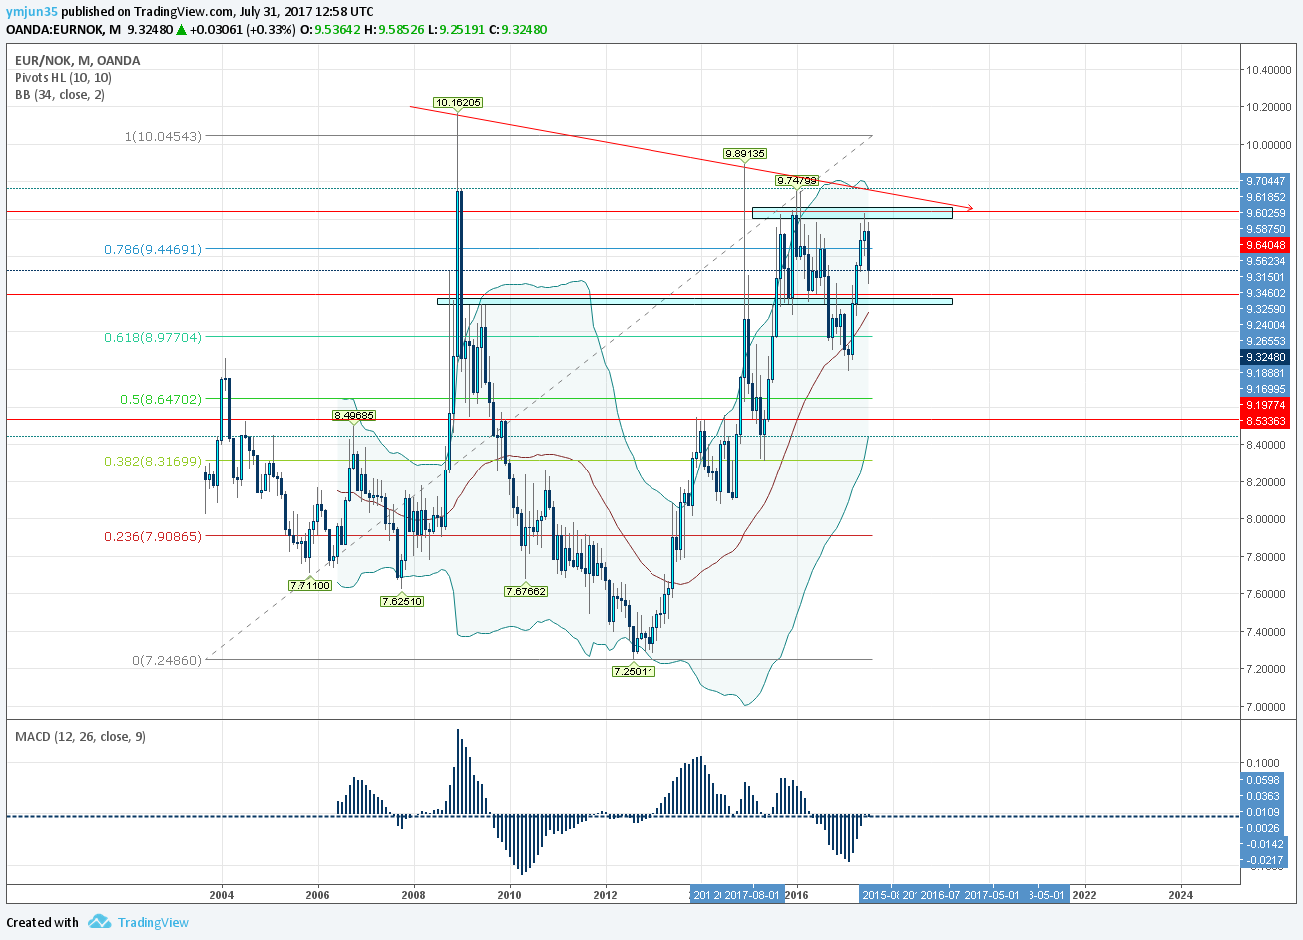Viewport: 1303px width, 940px height.
Task: Click the 0.0598 MACD axis tag
Action: (1262, 780)
